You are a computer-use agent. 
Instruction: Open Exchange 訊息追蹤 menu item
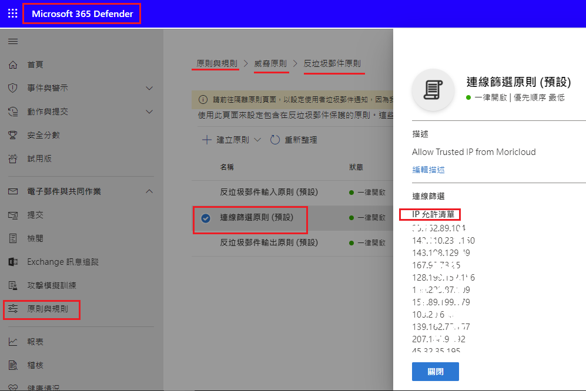pyautogui.click(x=63, y=262)
